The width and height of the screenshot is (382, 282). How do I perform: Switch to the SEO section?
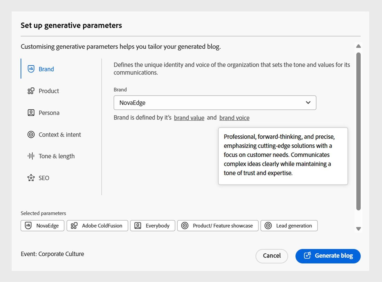(x=44, y=178)
